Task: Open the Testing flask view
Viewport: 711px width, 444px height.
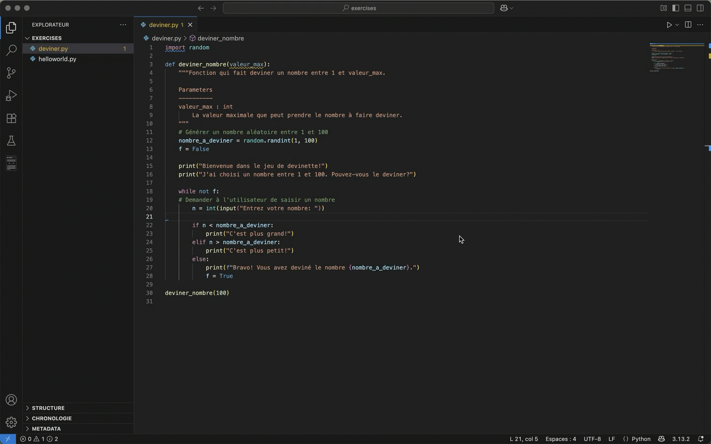Action: pos(11,141)
